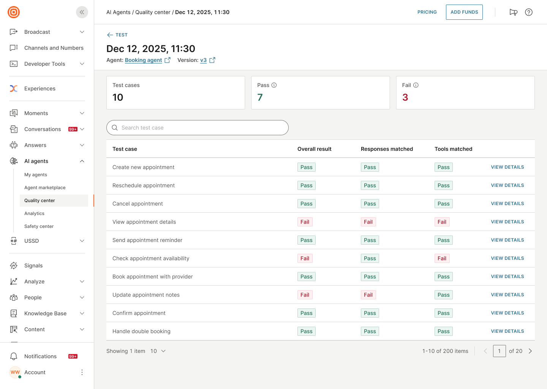Open People via its sidebar icon
547x389 pixels.
tap(14, 297)
